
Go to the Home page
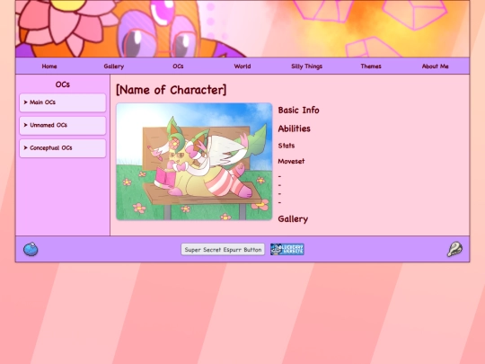(x=49, y=67)
